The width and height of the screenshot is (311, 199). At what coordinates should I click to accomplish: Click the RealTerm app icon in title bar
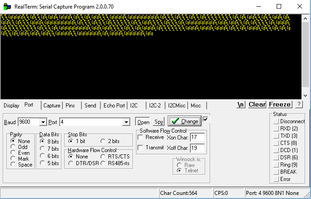tap(6, 6)
